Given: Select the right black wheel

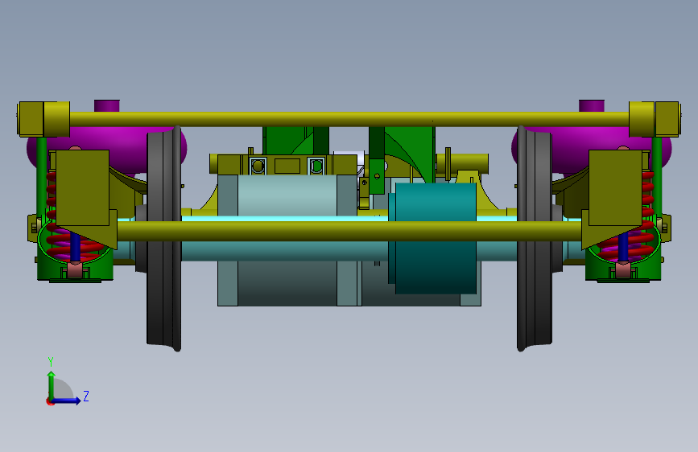Looking at the screenshot, I should (x=535, y=238).
